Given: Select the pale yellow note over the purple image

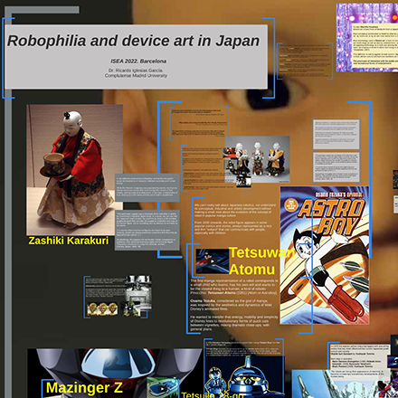Looking at the screenshot, I should point(374,45).
